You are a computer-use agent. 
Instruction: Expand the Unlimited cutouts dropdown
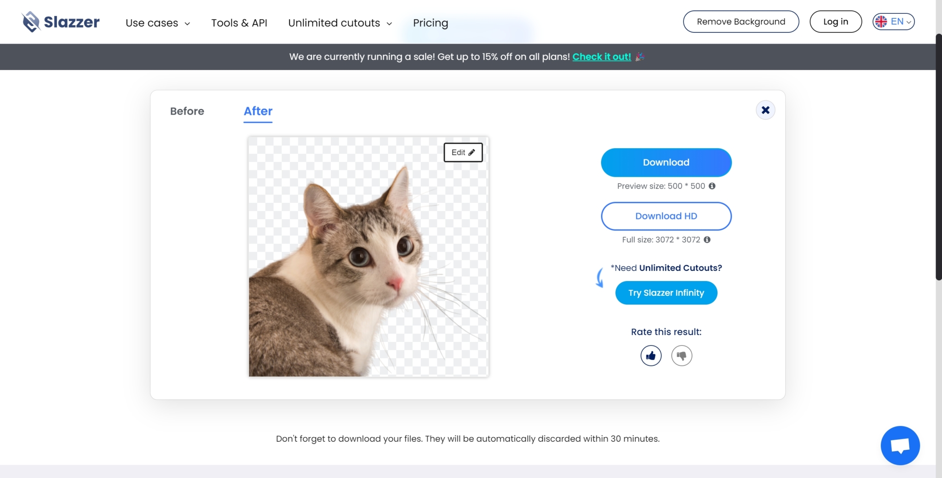click(x=339, y=23)
